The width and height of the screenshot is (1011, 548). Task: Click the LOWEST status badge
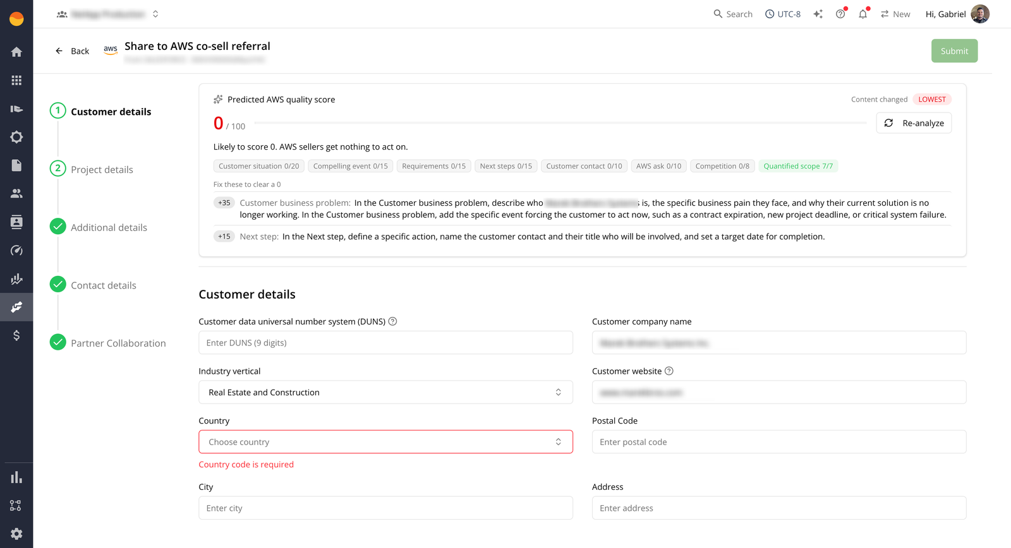932,99
